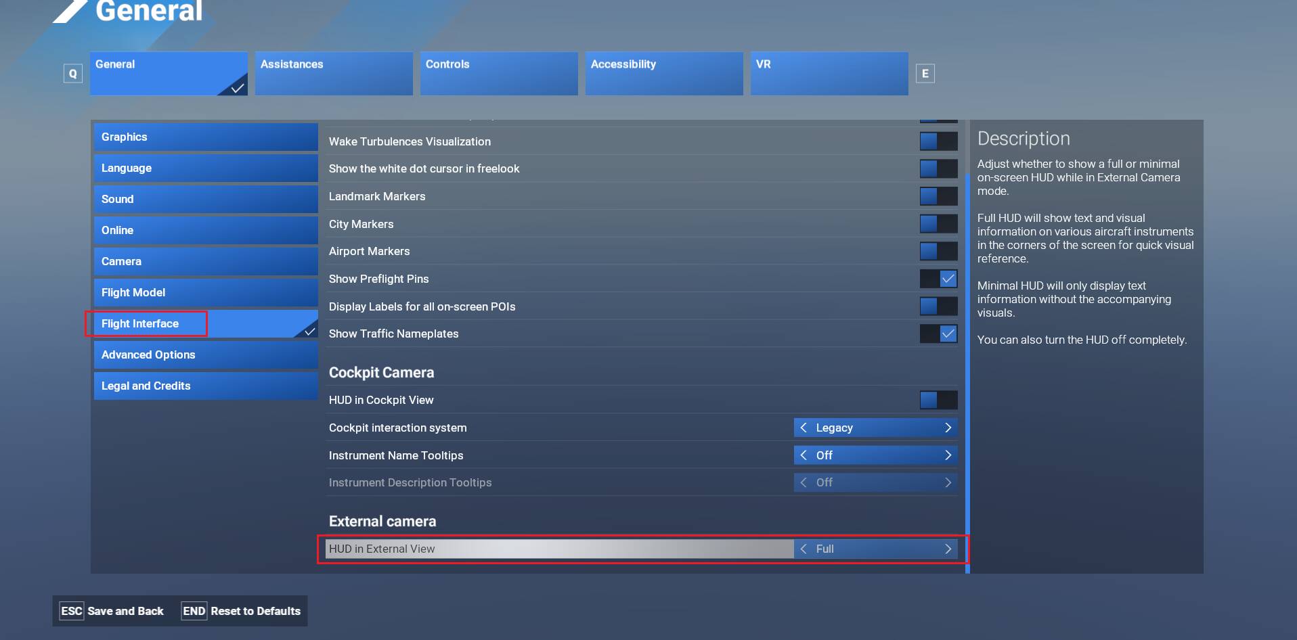The height and width of the screenshot is (640, 1297).
Task: Click left arrow for HUD in External View
Action: pos(804,549)
